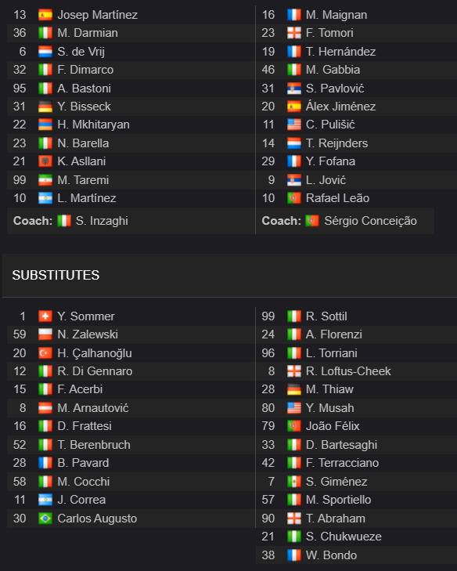Select coach S. Inzaghi name
This screenshot has width=457, height=571.
click(x=102, y=221)
